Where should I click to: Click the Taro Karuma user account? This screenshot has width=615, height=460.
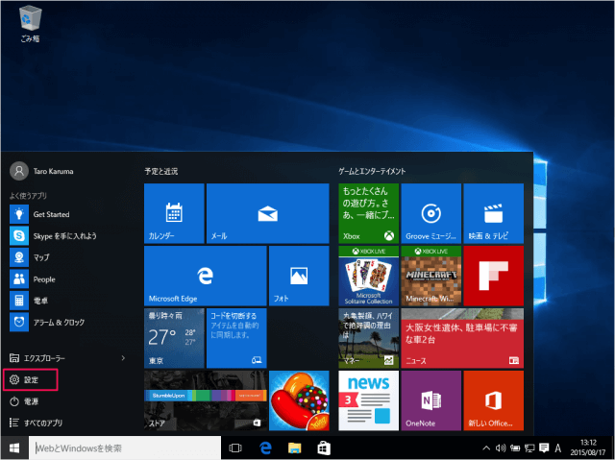tap(41, 171)
